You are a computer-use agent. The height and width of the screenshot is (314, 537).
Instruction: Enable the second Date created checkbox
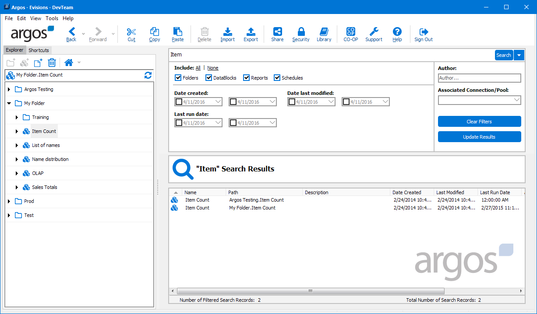(x=233, y=102)
